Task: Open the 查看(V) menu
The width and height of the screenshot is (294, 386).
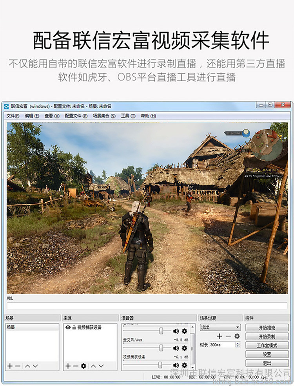Action: coord(52,116)
